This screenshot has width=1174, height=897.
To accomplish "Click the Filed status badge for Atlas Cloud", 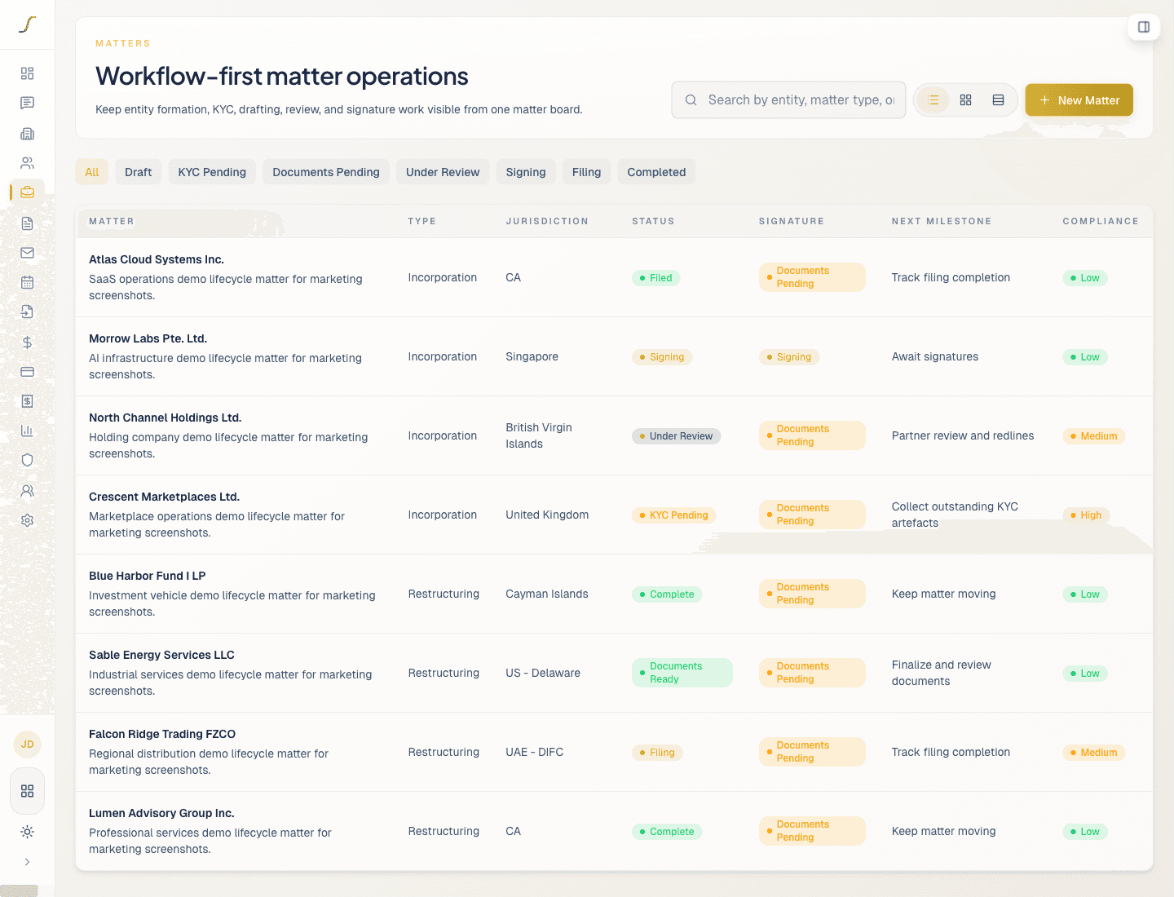I will (655, 278).
